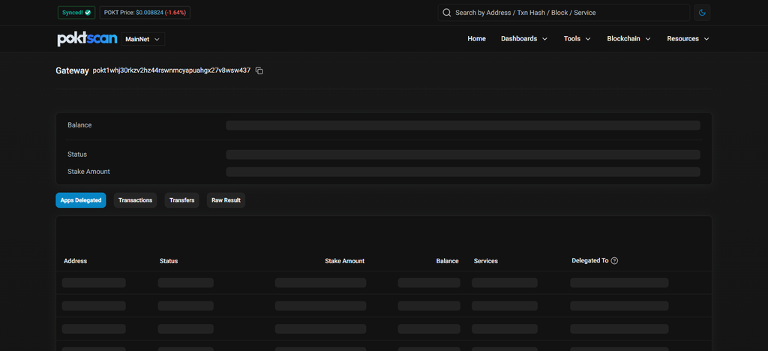Click the Address column header
The image size is (768, 351).
(x=76, y=261)
